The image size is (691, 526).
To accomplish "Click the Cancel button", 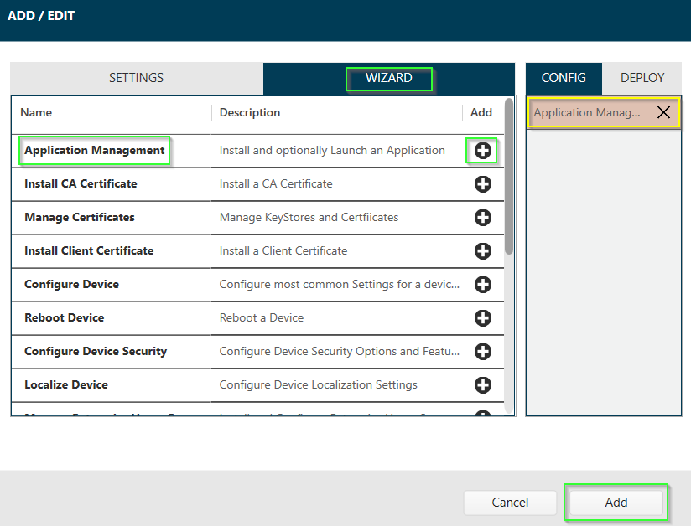I will (x=510, y=503).
